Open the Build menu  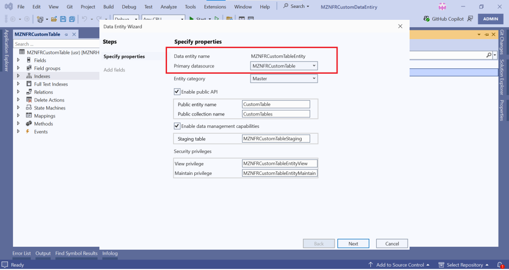coord(108,6)
